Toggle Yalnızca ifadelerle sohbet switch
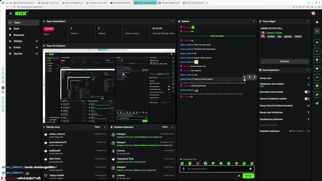 [x=307, y=99]
